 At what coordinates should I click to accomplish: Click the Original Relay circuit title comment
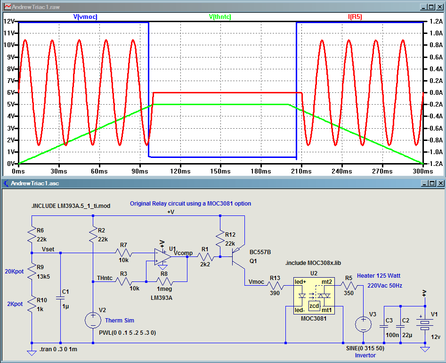pos(191,204)
